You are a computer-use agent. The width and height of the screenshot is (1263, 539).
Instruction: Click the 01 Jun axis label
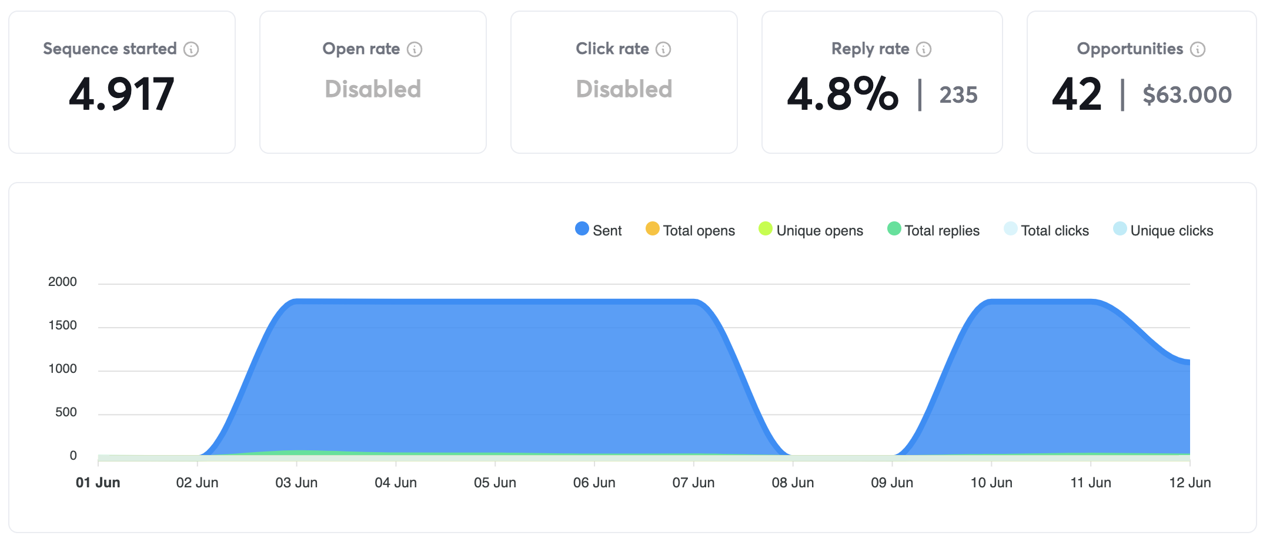pos(98,483)
